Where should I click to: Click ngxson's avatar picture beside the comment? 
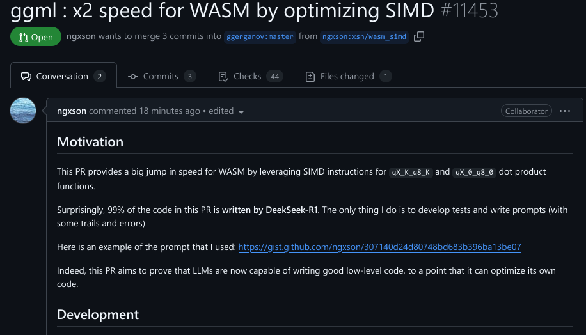[24, 111]
